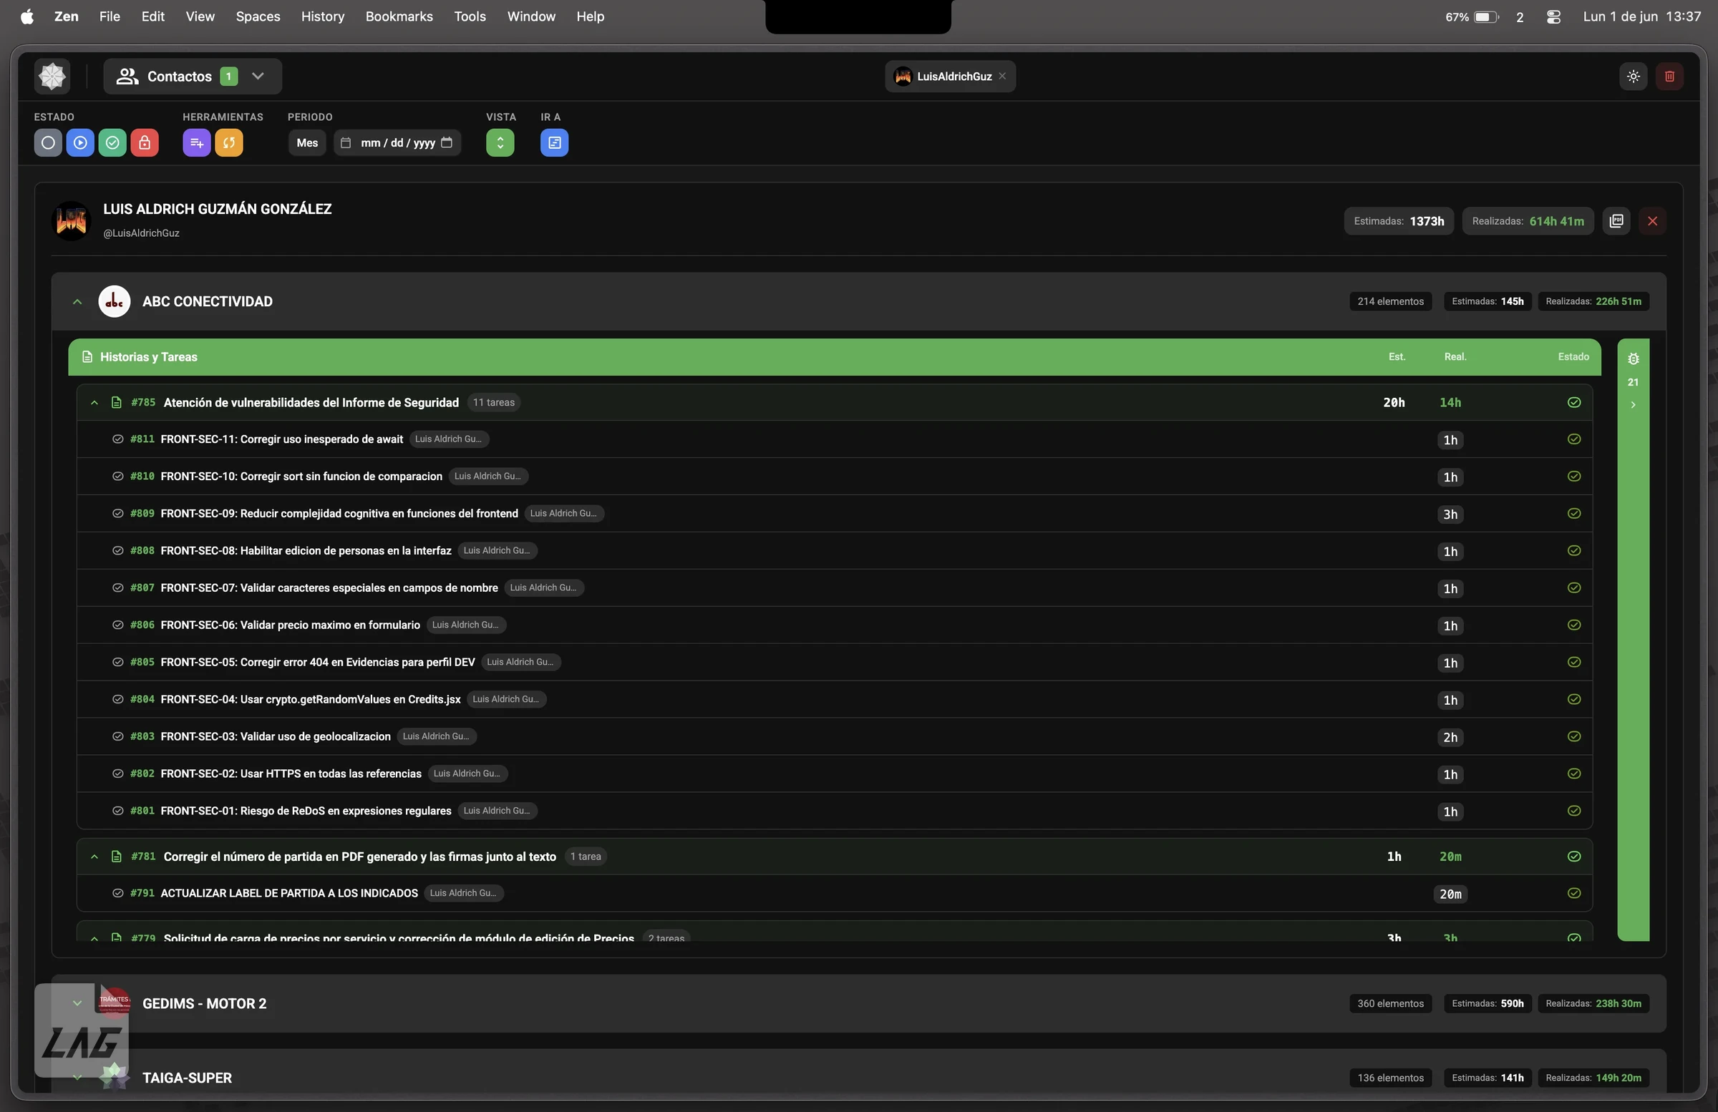Click the purple add-list tool icon

tap(196, 142)
